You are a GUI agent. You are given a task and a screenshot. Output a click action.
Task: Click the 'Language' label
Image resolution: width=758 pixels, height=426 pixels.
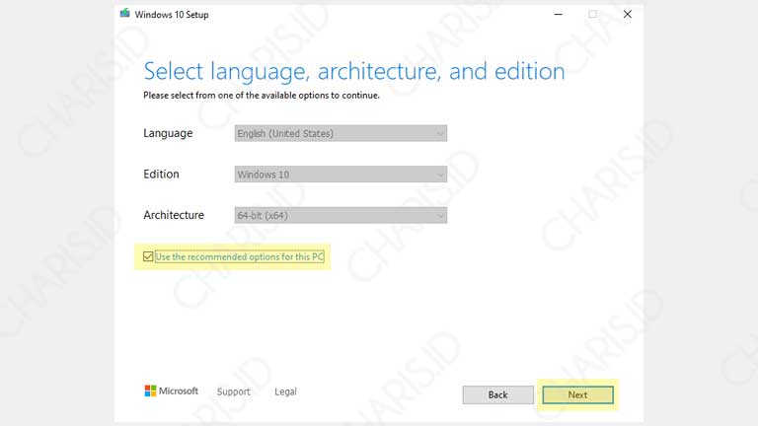[x=168, y=133]
